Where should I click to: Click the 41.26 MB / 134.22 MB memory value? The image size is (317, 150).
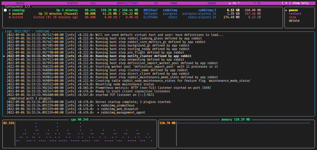point(120,14)
